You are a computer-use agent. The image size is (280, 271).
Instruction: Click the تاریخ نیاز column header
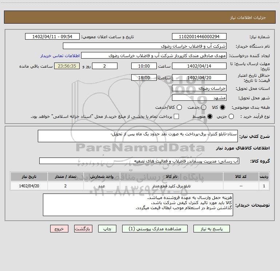tap(29, 176)
